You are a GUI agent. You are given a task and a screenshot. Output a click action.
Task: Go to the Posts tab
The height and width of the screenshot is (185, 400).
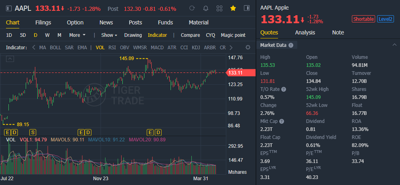pos(135,22)
